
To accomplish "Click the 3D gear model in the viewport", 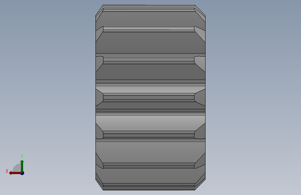I will (x=151, y=97).
